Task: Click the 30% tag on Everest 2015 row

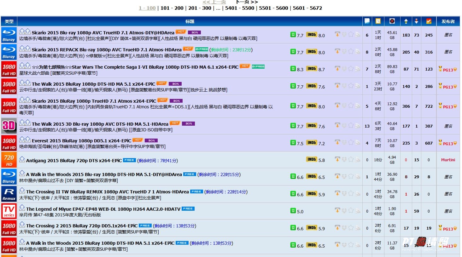Action: coord(151,140)
